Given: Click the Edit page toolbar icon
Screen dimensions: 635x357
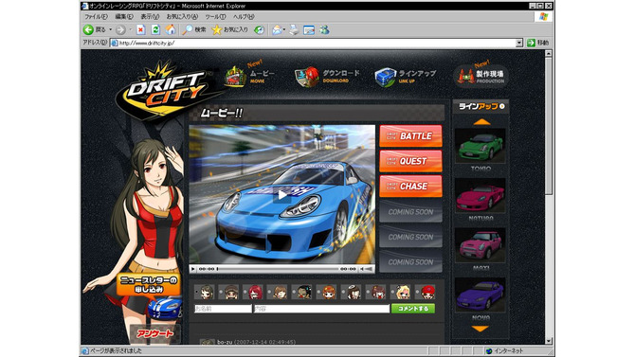Looking at the screenshot, I should 309,30.
